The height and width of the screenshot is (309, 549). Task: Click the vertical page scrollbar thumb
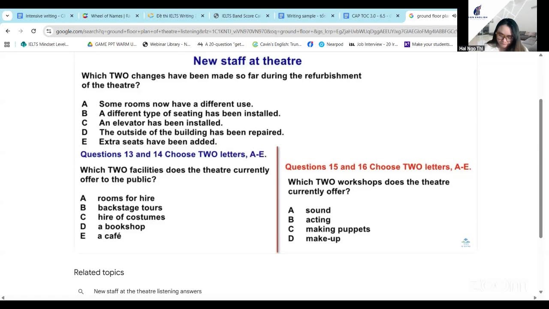(541, 168)
